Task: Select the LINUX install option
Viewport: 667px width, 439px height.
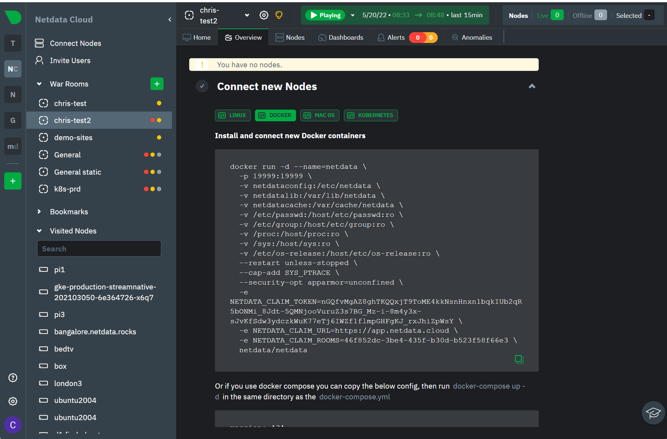Action: click(x=233, y=115)
